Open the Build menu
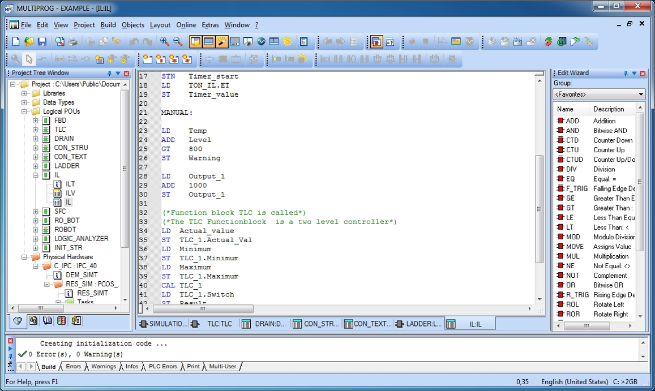Image resolution: width=655 pixels, height=391 pixels. [108, 25]
